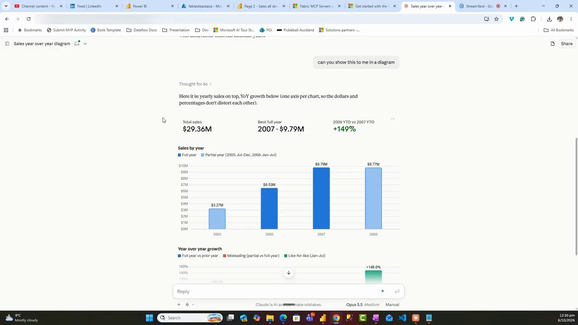The width and height of the screenshot is (578, 325).
Task: Go back to previous page
Action: (x=7, y=19)
